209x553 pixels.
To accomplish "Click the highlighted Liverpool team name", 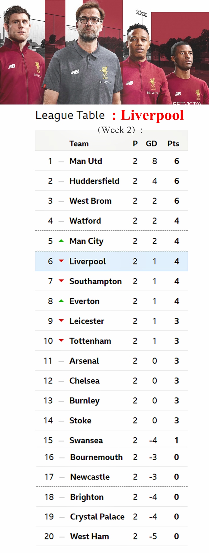I will [x=88, y=261].
